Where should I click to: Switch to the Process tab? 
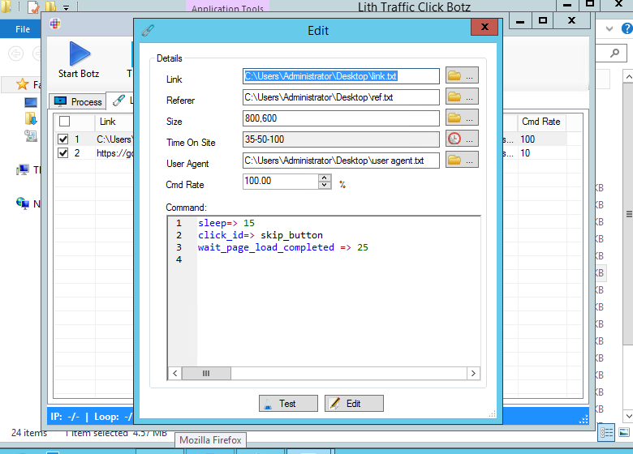coord(78,101)
